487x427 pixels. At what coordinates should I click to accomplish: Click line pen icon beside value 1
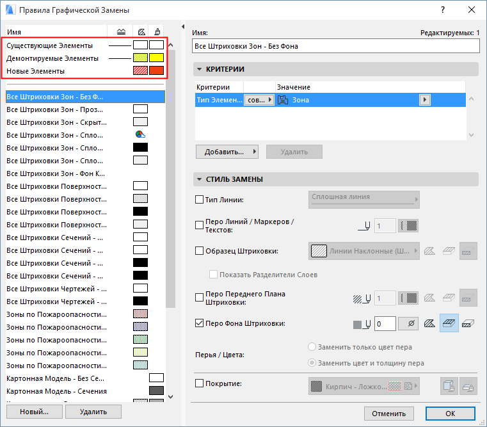point(364,226)
